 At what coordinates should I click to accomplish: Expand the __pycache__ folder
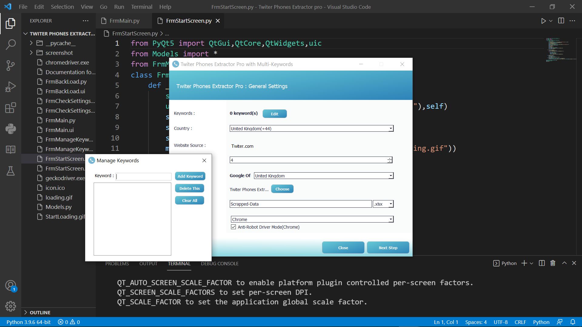click(59, 43)
